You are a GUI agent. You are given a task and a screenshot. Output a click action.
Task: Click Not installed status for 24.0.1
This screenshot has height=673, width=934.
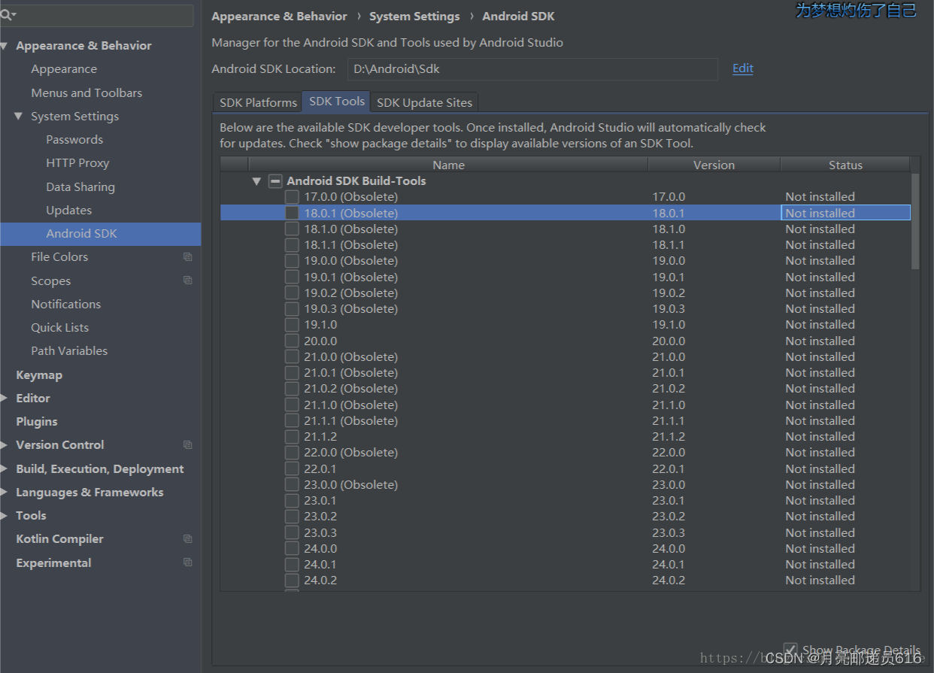point(820,565)
